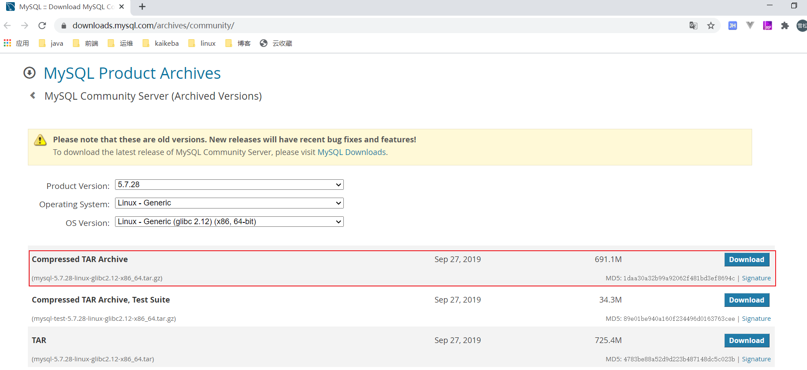Download the Compressed TAR Archive Test Suite

tap(747, 300)
